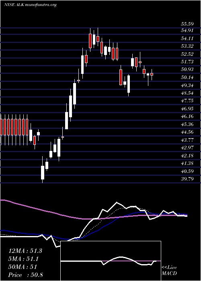Click the 41.38 price axis label
The image size is (201, 281).
187,163
